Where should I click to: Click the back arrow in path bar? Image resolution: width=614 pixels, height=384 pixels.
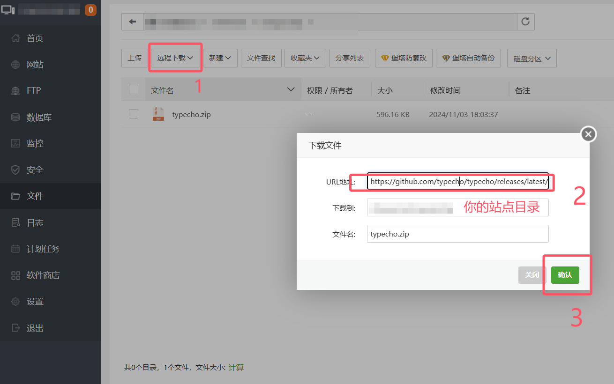click(133, 22)
